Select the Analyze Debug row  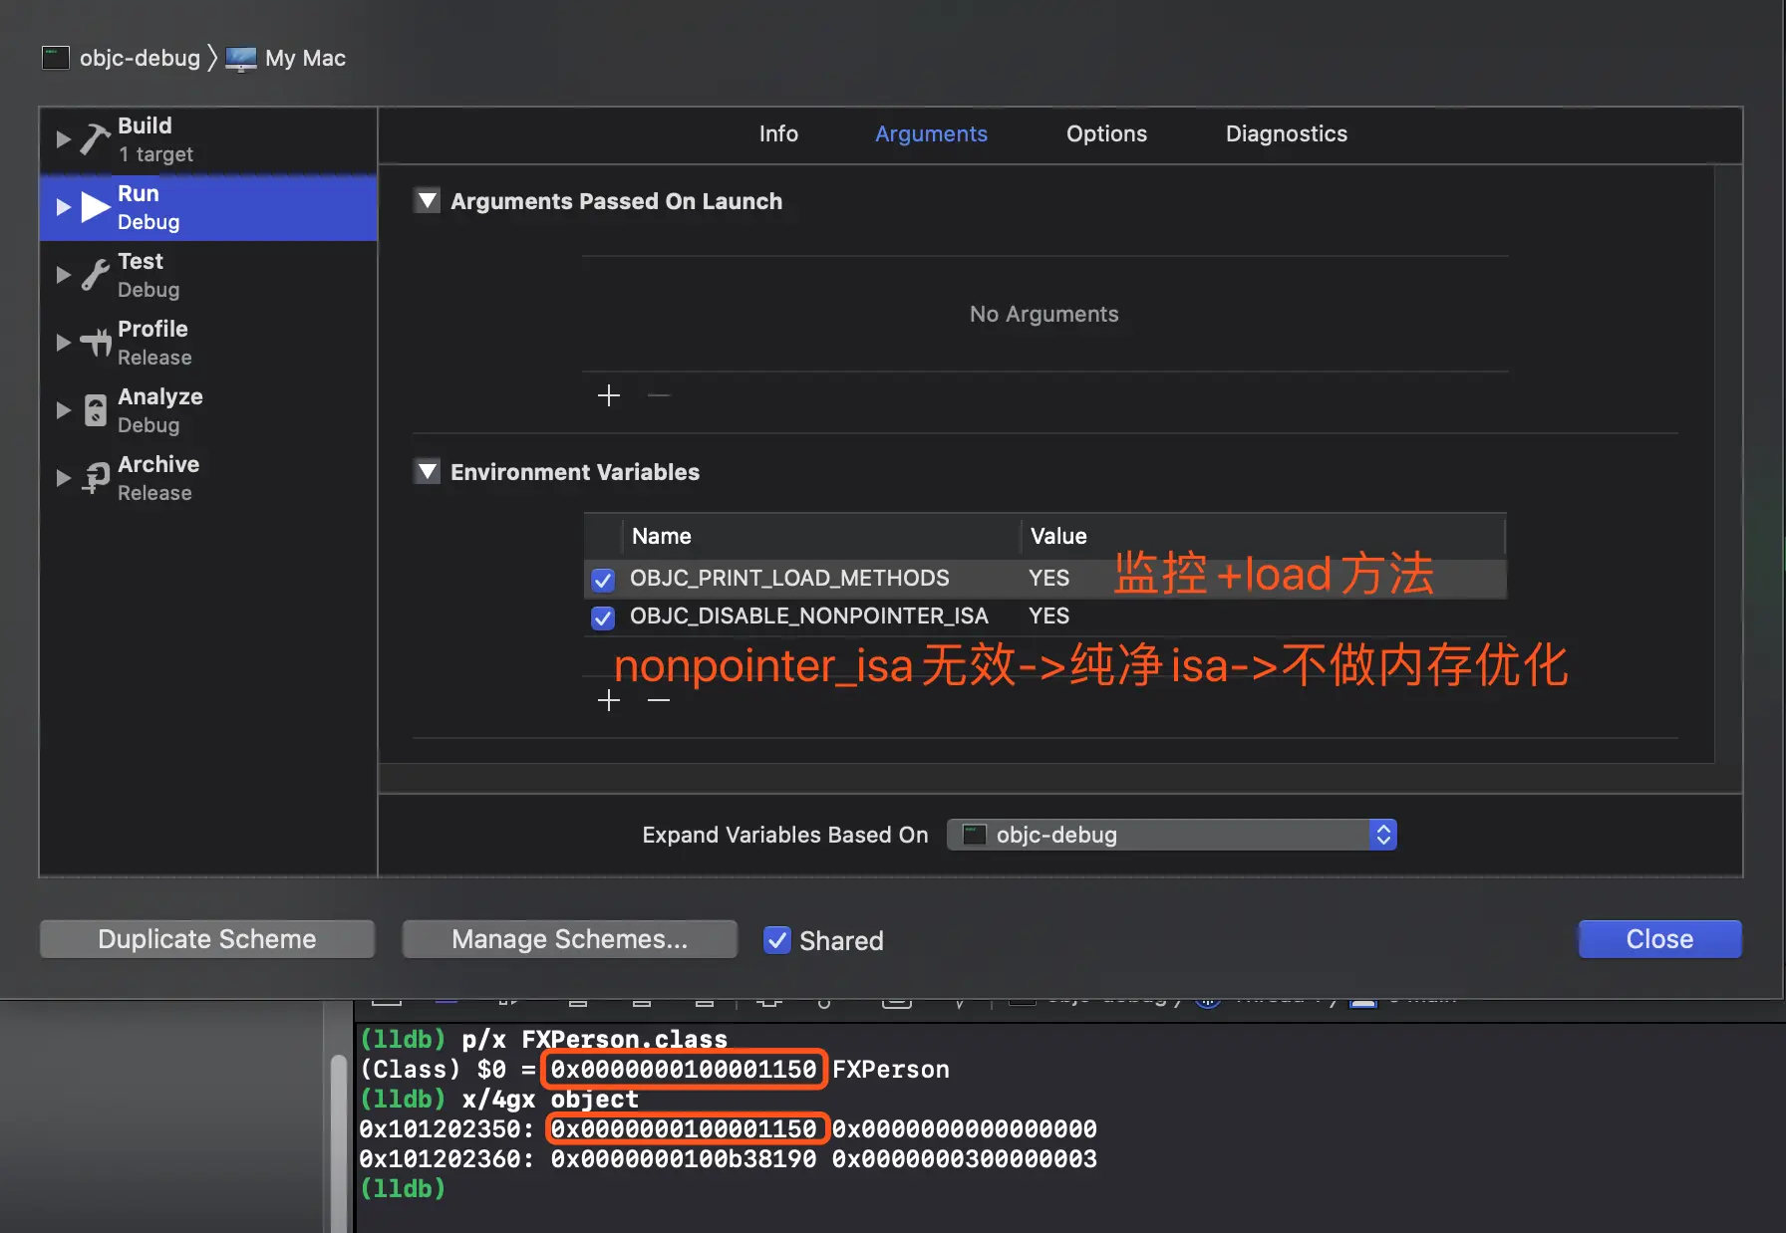(208, 410)
